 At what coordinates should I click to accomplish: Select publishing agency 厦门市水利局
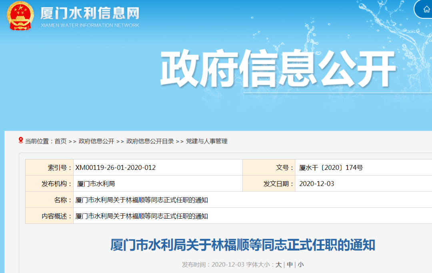[96, 183]
